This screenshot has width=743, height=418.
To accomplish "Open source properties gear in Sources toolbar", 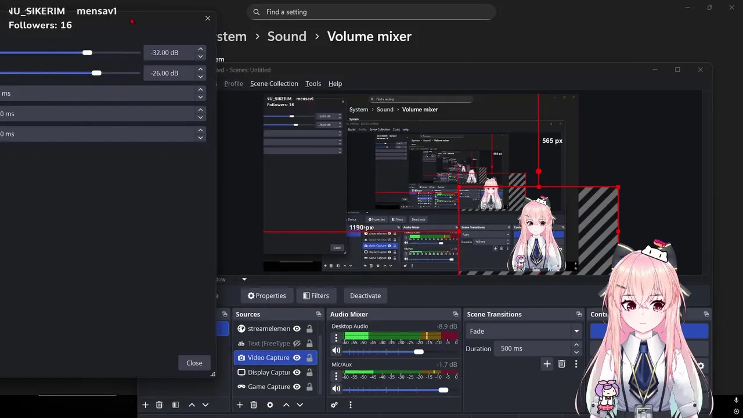I will [270, 405].
